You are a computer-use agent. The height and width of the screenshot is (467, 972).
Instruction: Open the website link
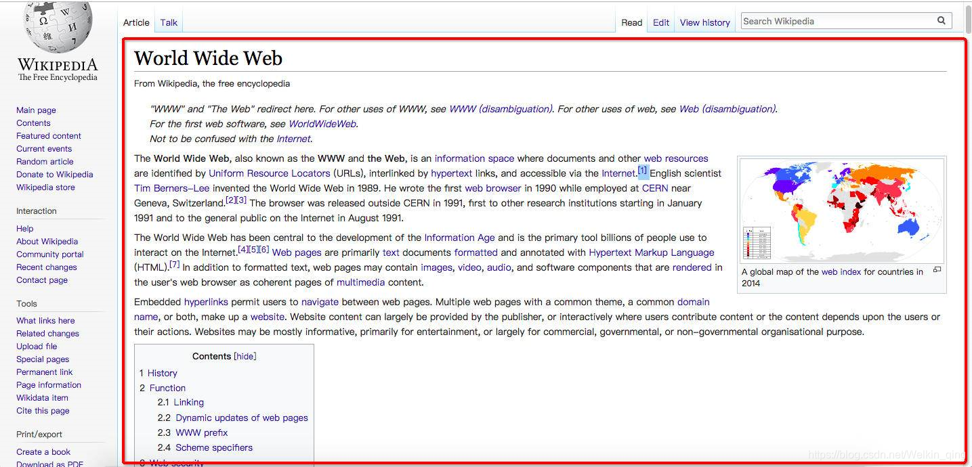point(268,317)
